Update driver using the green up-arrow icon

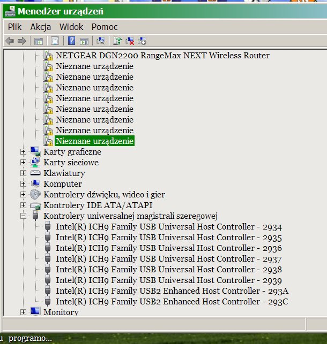(x=117, y=41)
